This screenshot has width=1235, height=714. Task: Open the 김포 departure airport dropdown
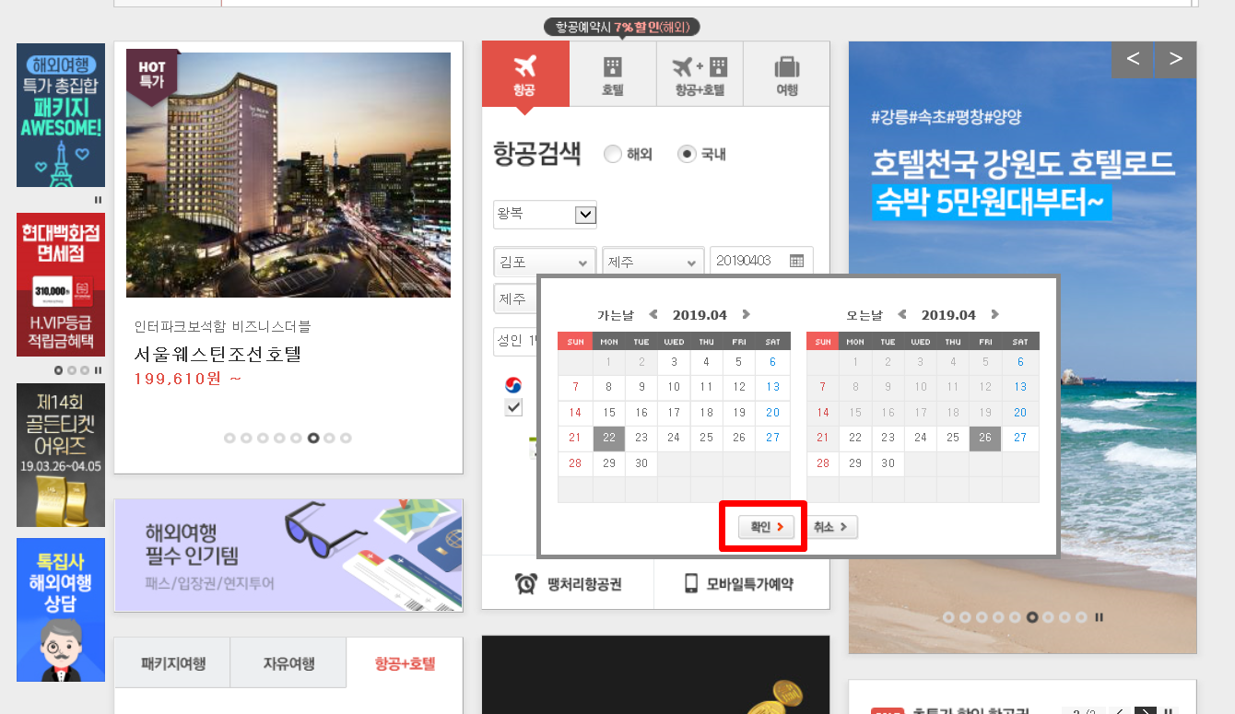point(545,263)
